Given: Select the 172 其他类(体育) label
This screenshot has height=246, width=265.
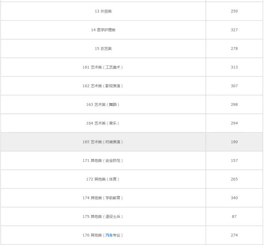Looking at the screenshot, I should tap(103, 179).
